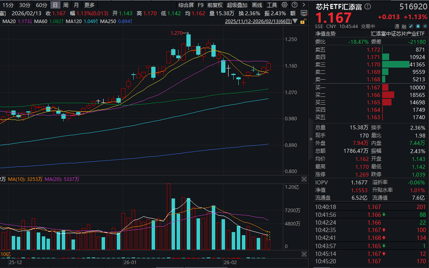Open the security info exclamation icon

(x=368, y=7)
